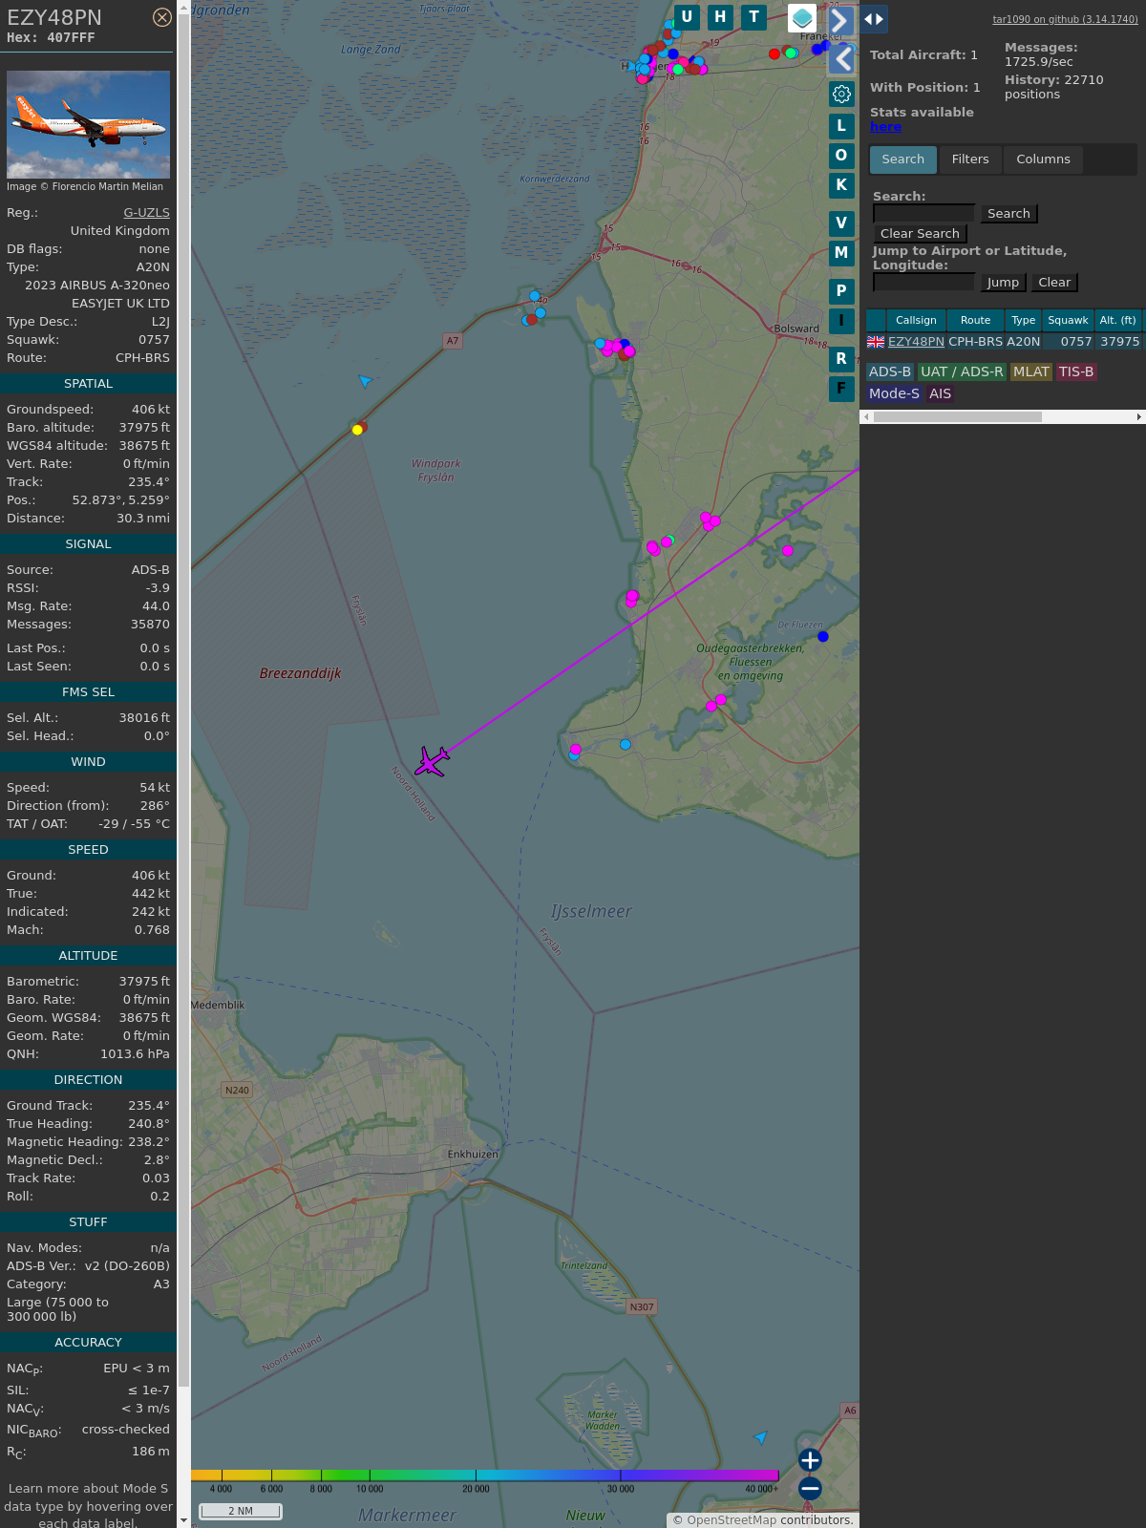Select the magenta EZY48PN airplane on the map
The height and width of the screenshot is (1528, 1146).
pyautogui.click(x=432, y=761)
